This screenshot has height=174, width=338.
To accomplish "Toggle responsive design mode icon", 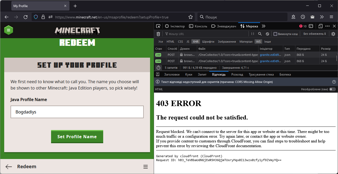I will pyautogui.click(x=320, y=26).
